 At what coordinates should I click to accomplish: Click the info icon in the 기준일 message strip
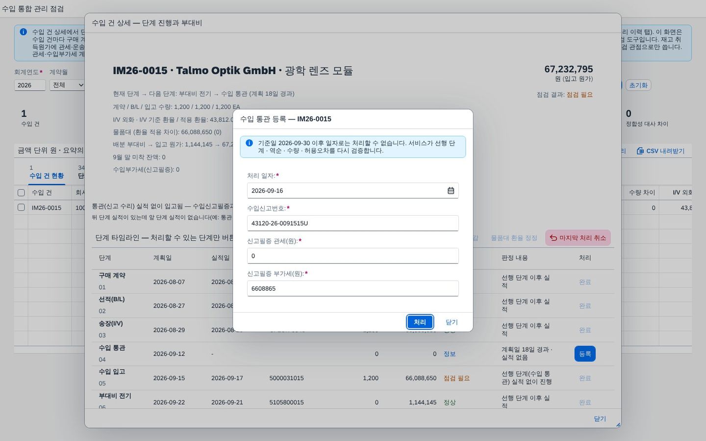point(249,143)
